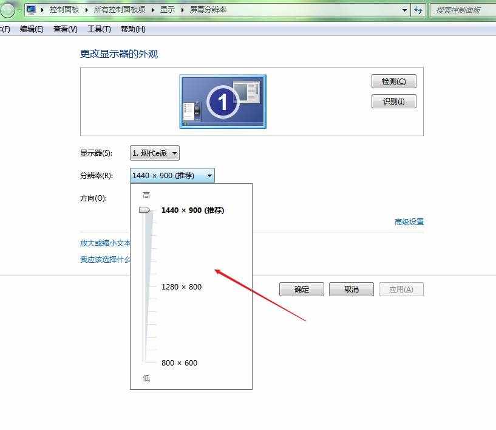Choose 1280 × 800 resolution label

pyautogui.click(x=182, y=287)
